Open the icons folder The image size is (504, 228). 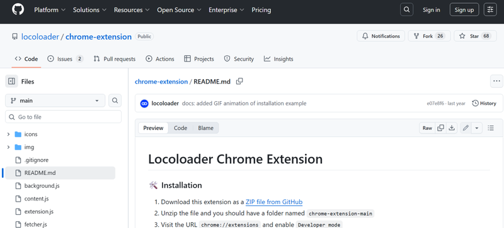[x=31, y=134]
